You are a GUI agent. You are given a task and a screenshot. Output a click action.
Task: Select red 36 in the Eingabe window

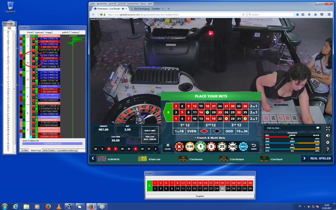pos(250,183)
